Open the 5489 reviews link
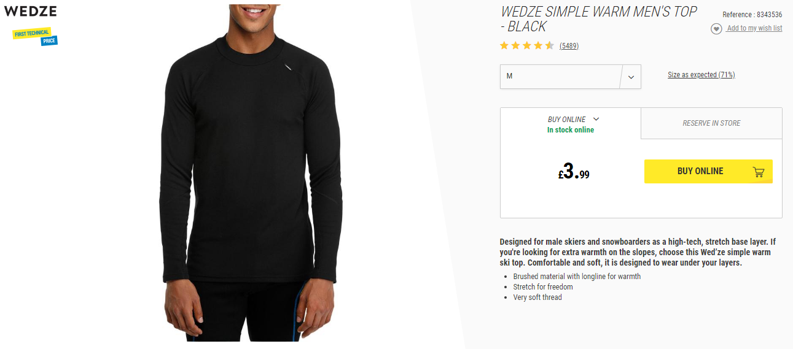Screen dimensions: 793x349 coord(569,46)
